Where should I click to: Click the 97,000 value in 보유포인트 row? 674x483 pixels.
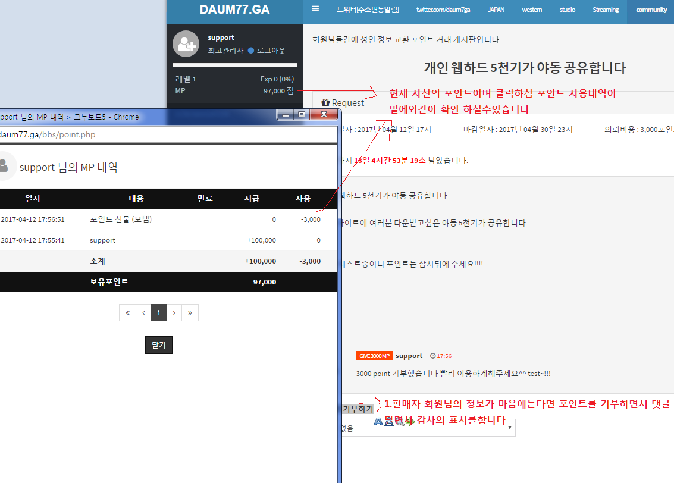264,282
